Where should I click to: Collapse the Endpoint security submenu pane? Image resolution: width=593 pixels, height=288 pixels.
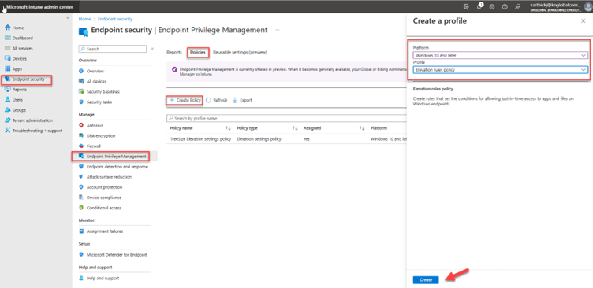click(152, 49)
